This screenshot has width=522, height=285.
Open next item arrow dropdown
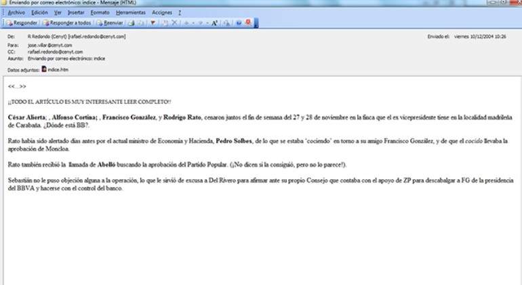click(x=207, y=23)
